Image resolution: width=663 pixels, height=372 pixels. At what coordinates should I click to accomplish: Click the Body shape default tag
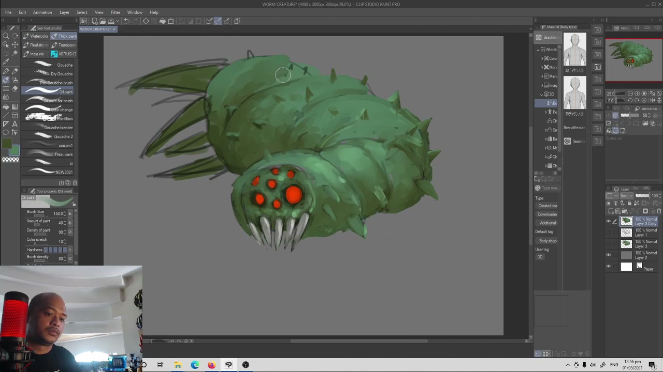click(548, 241)
